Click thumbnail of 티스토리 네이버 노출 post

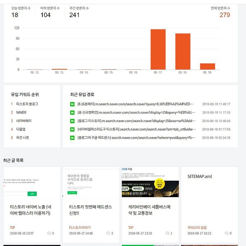[32, 182]
